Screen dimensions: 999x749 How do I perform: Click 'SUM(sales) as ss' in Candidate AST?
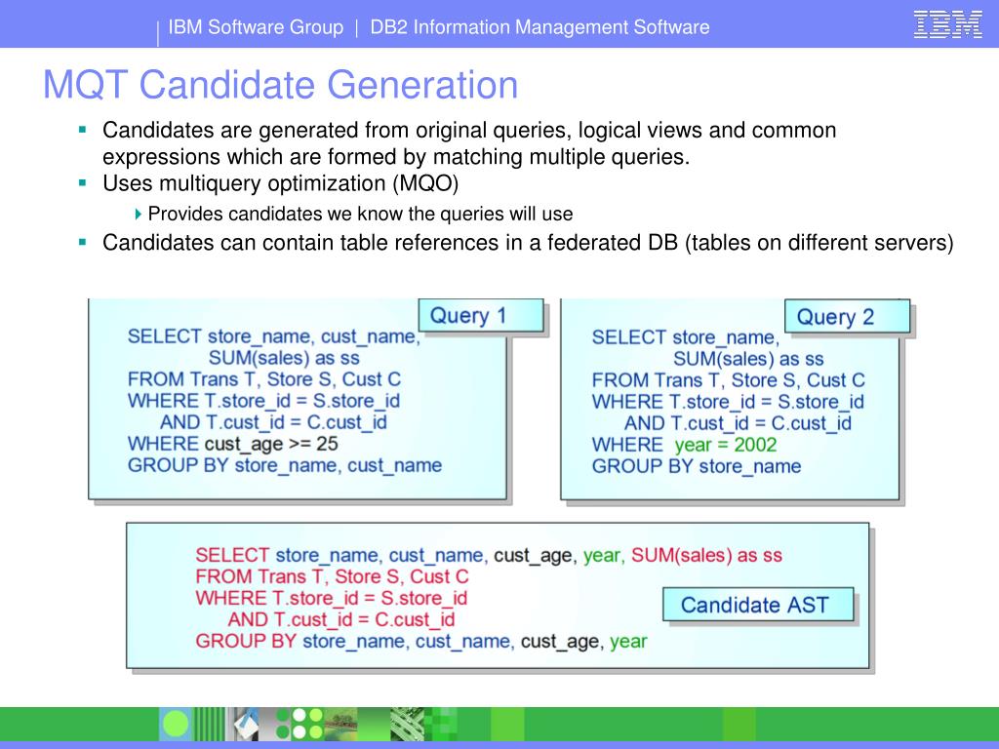(706, 555)
